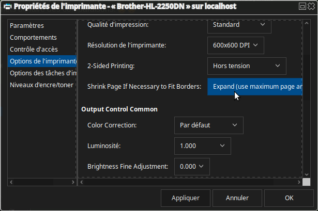Image resolution: width=318 pixels, height=211 pixels.
Task: Click the Appliquer button
Action: click(x=186, y=198)
